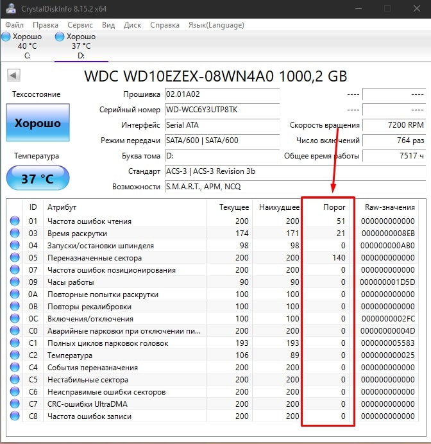
Task: Click the rotation speed field 7200 RPM
Action: point(394,125)
